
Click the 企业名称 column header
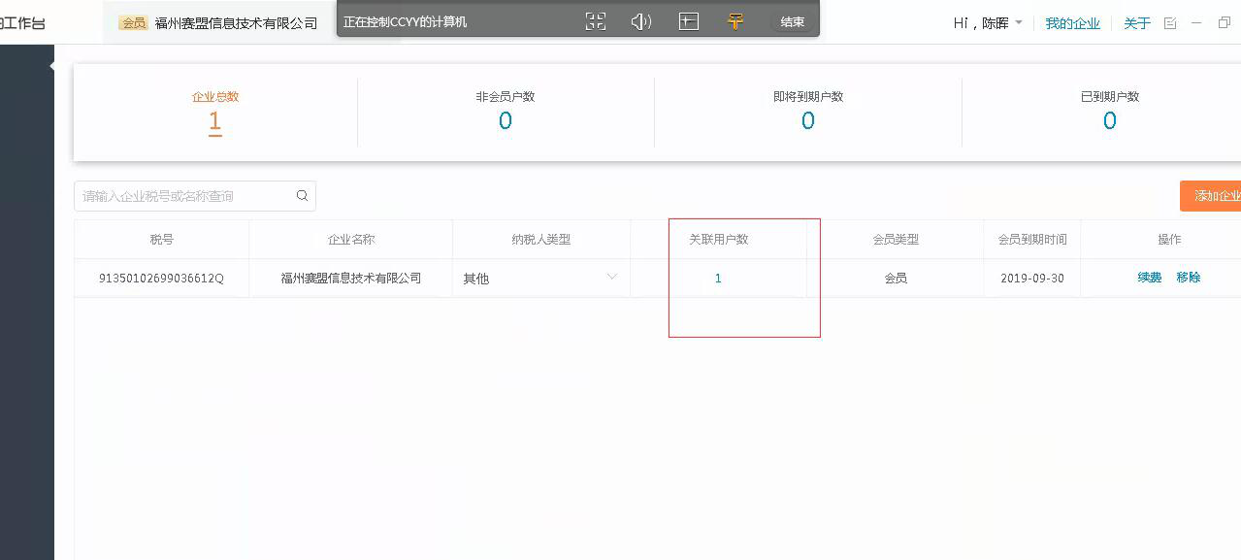351,240
